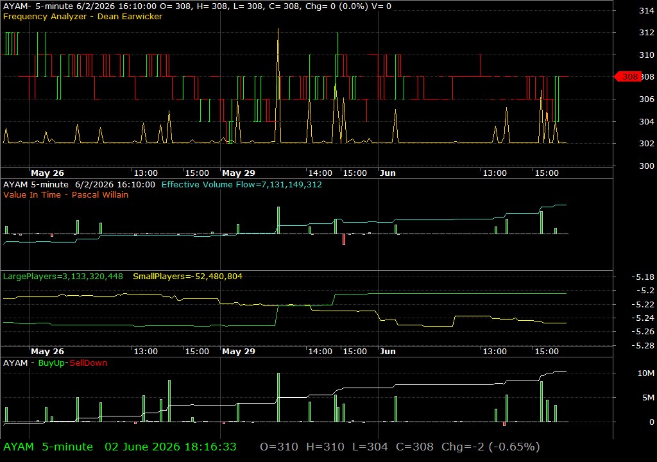Click the Effective Volume Flow value label
The height and width of the screenshot is (462, 657).
(241, 184)
